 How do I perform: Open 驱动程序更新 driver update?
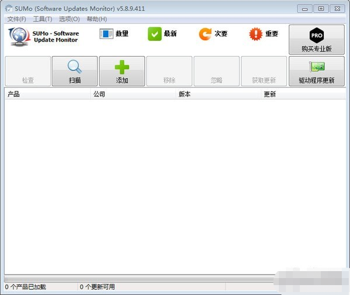pos(317,71)
